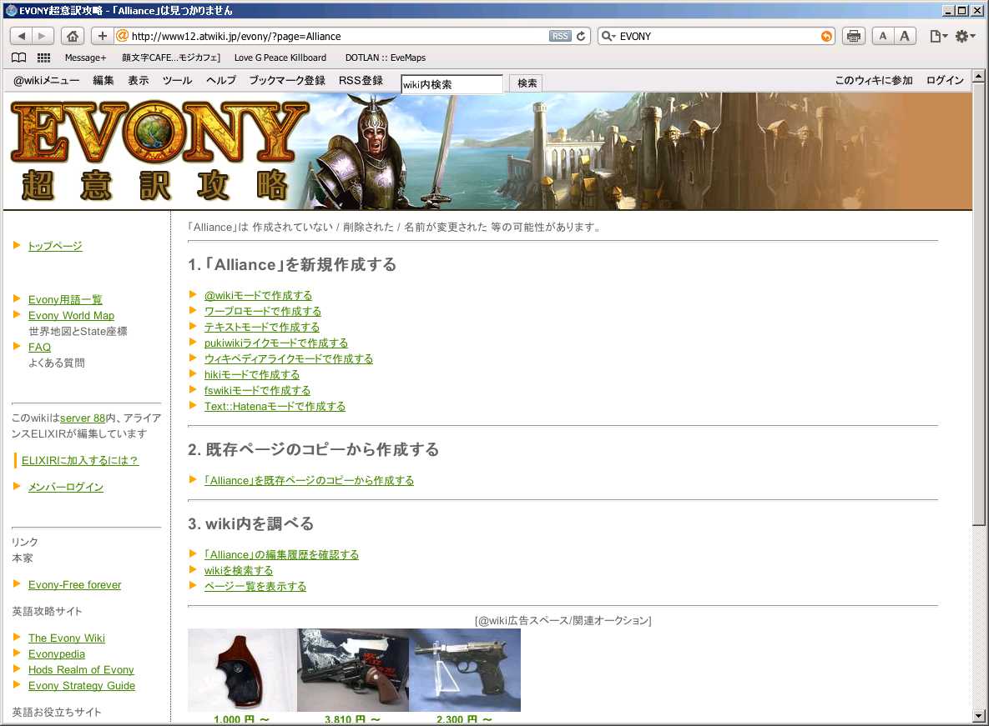Open the search engine magnifier dropdown
The image size is (989, 726).
pos(608,37)
